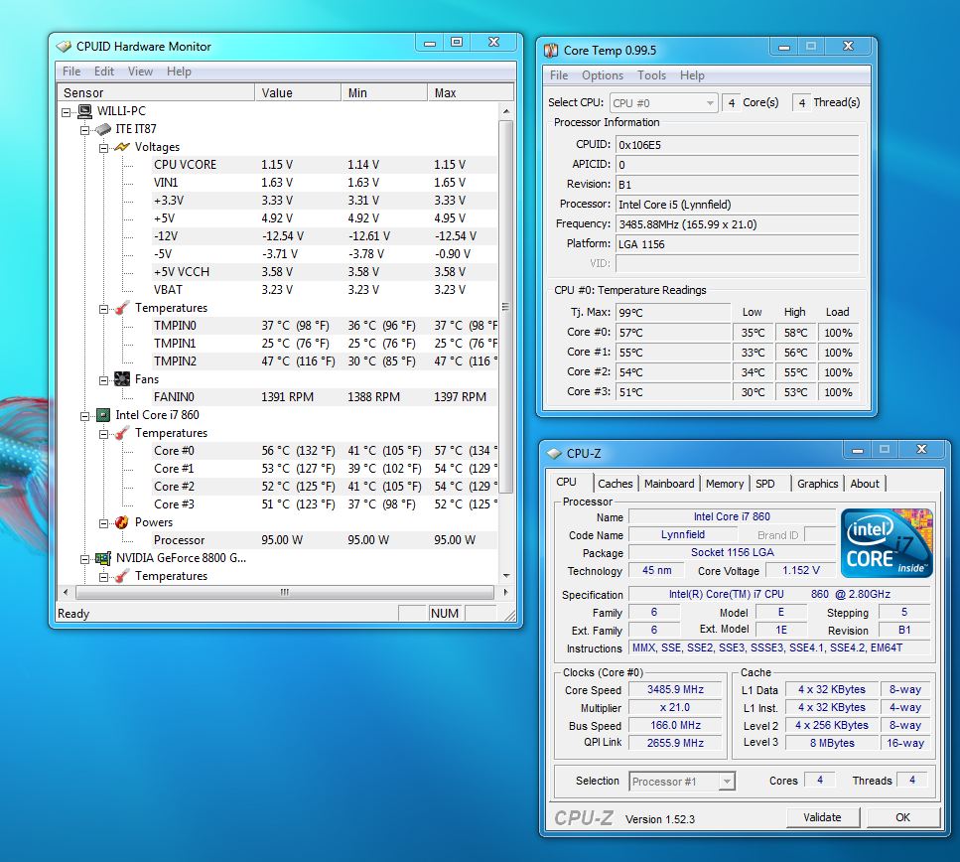Open the Help menu in Hardware Monitor
Screen dimensions: 960x862
click(179, 72)
